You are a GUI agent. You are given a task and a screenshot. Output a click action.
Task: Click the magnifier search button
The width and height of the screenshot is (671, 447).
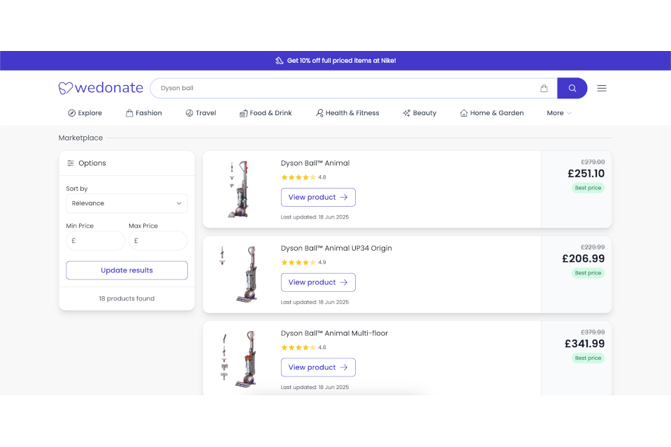click(572, 88)
